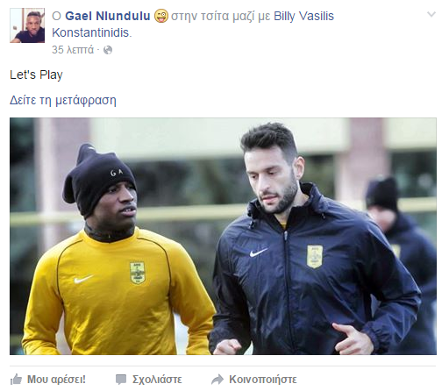Screen dimensions: 442x391
Task: Click the share arrow icon
Action: click(x=217, y=380)
